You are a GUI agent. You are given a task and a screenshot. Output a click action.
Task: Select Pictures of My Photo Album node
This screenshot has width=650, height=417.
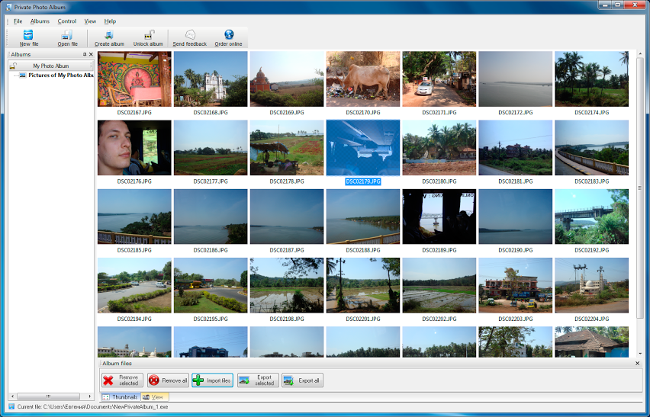(x=60, y=75)
